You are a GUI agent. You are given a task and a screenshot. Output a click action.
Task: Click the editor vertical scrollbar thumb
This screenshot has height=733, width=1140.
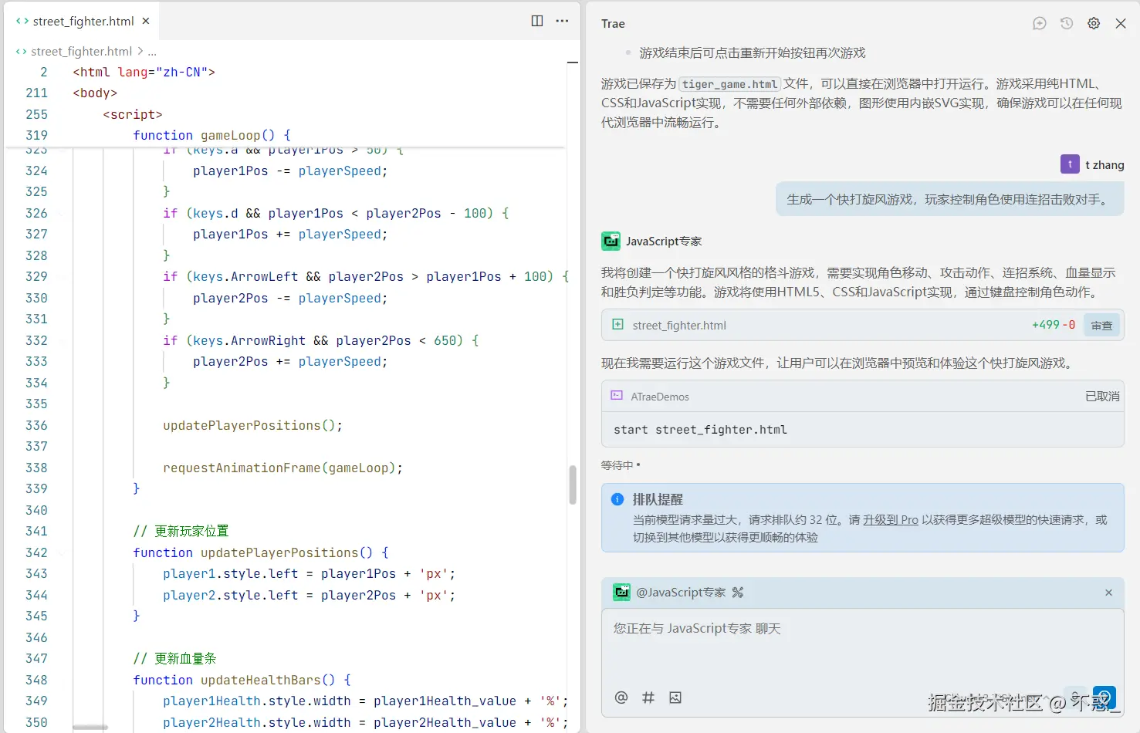pos(573,485)
